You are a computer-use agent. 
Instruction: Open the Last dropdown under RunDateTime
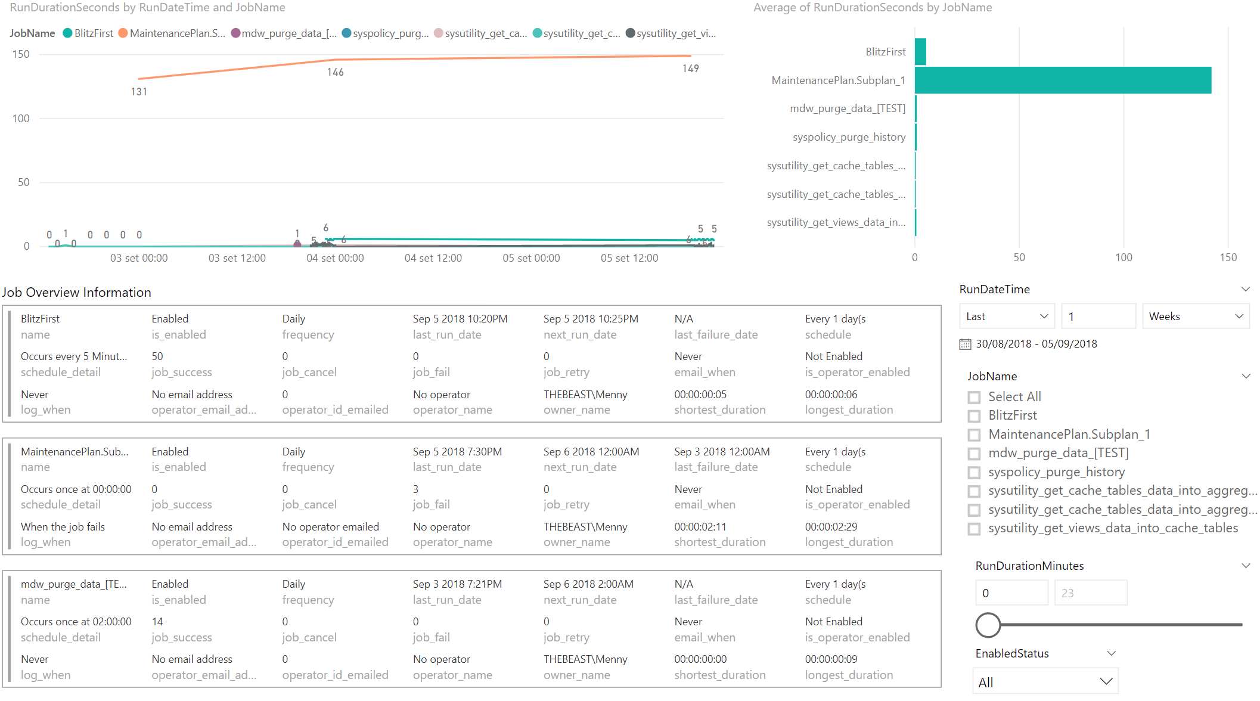click(x=1006, y=316)
